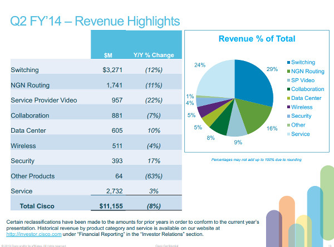
Task: Select the 'NGN Routing' row label in table
Action: pyautogui.click(x=30, y=85)
